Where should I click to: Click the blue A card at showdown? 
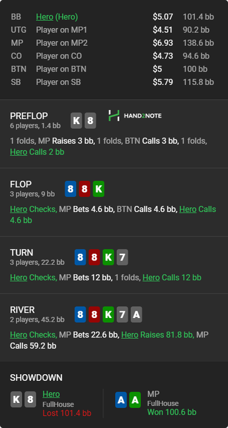[121, 400]
